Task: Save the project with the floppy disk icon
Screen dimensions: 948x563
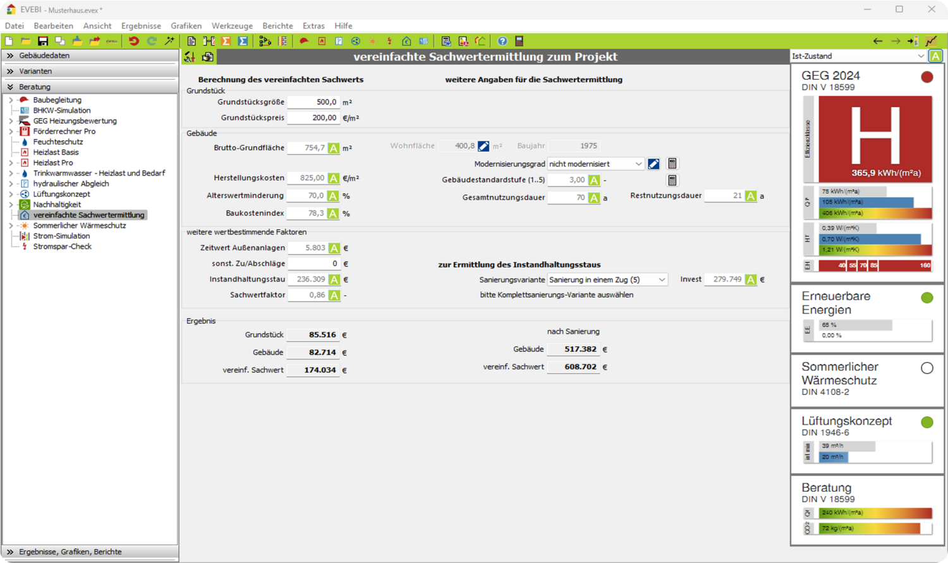Action: [43, 41]
